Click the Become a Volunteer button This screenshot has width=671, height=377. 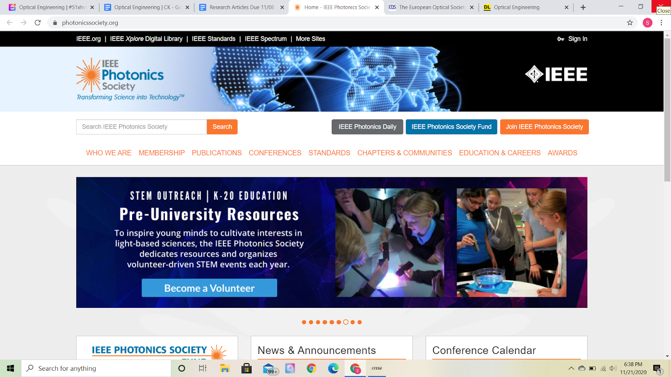(209, 288)
